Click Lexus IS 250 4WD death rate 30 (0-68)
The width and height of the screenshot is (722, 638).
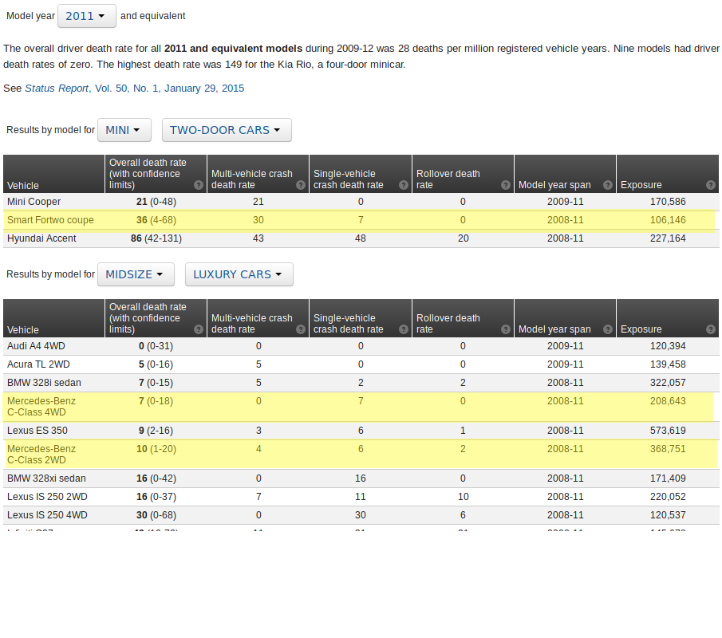pos(156,515)
